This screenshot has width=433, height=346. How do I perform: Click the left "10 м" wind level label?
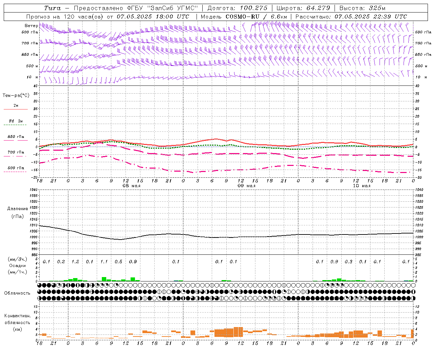click(33, 77)
